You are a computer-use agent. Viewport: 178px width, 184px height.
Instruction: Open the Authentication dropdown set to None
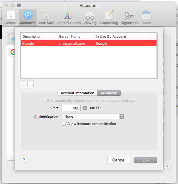pyautogui.click(x=93, y=116)
